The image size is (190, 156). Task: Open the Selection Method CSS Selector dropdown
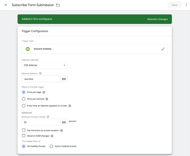45,65
